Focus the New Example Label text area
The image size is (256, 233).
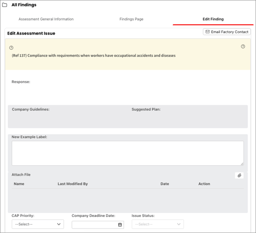(x=128, y=153)
